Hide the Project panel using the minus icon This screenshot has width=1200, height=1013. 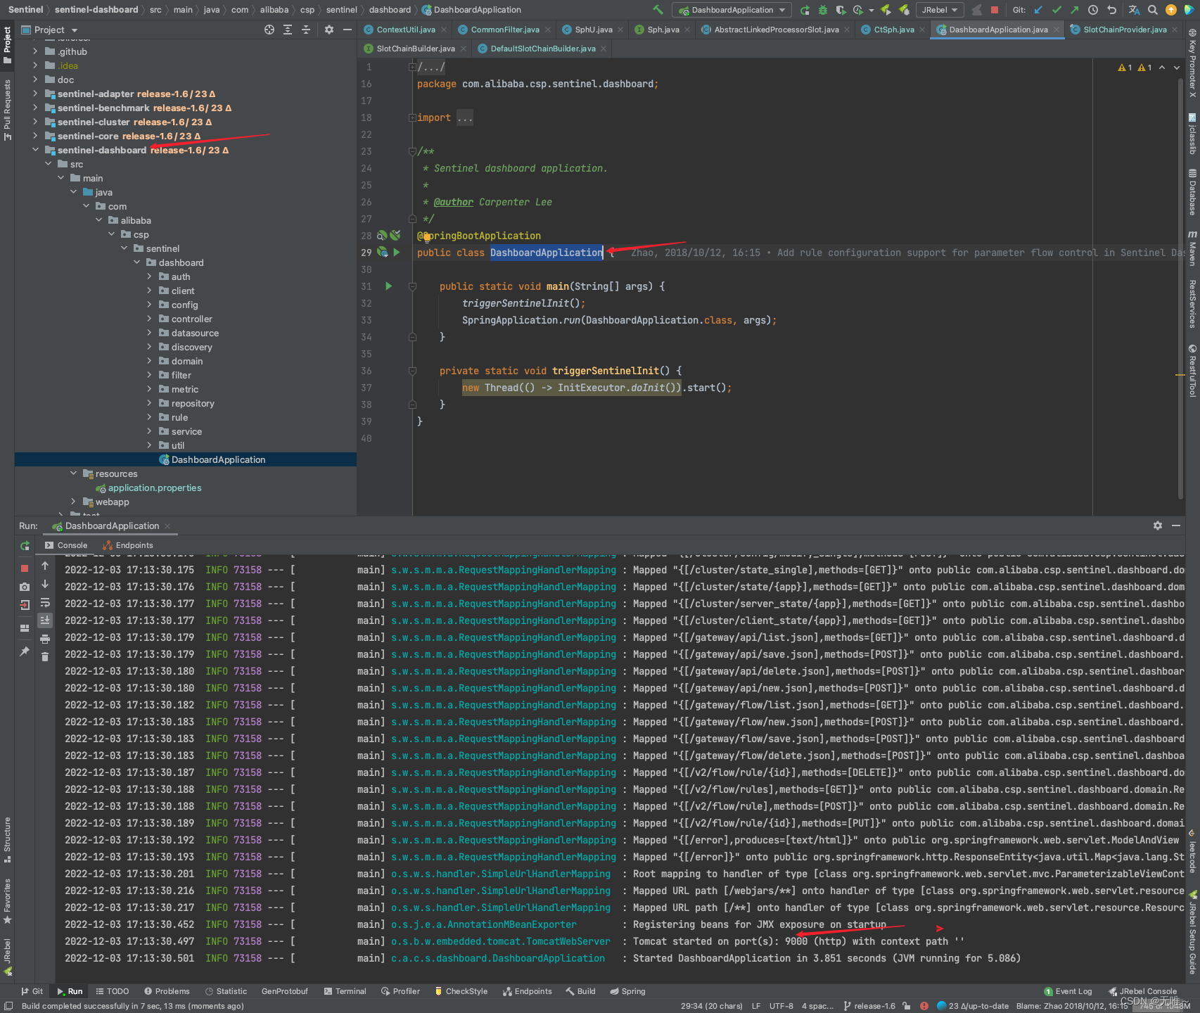pyautogui.click(x=347, y=30)
